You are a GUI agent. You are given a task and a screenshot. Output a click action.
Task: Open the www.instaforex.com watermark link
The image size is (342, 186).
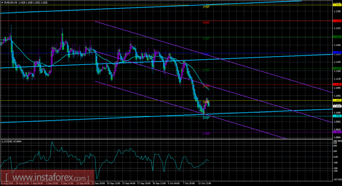(x=47, y=178)
